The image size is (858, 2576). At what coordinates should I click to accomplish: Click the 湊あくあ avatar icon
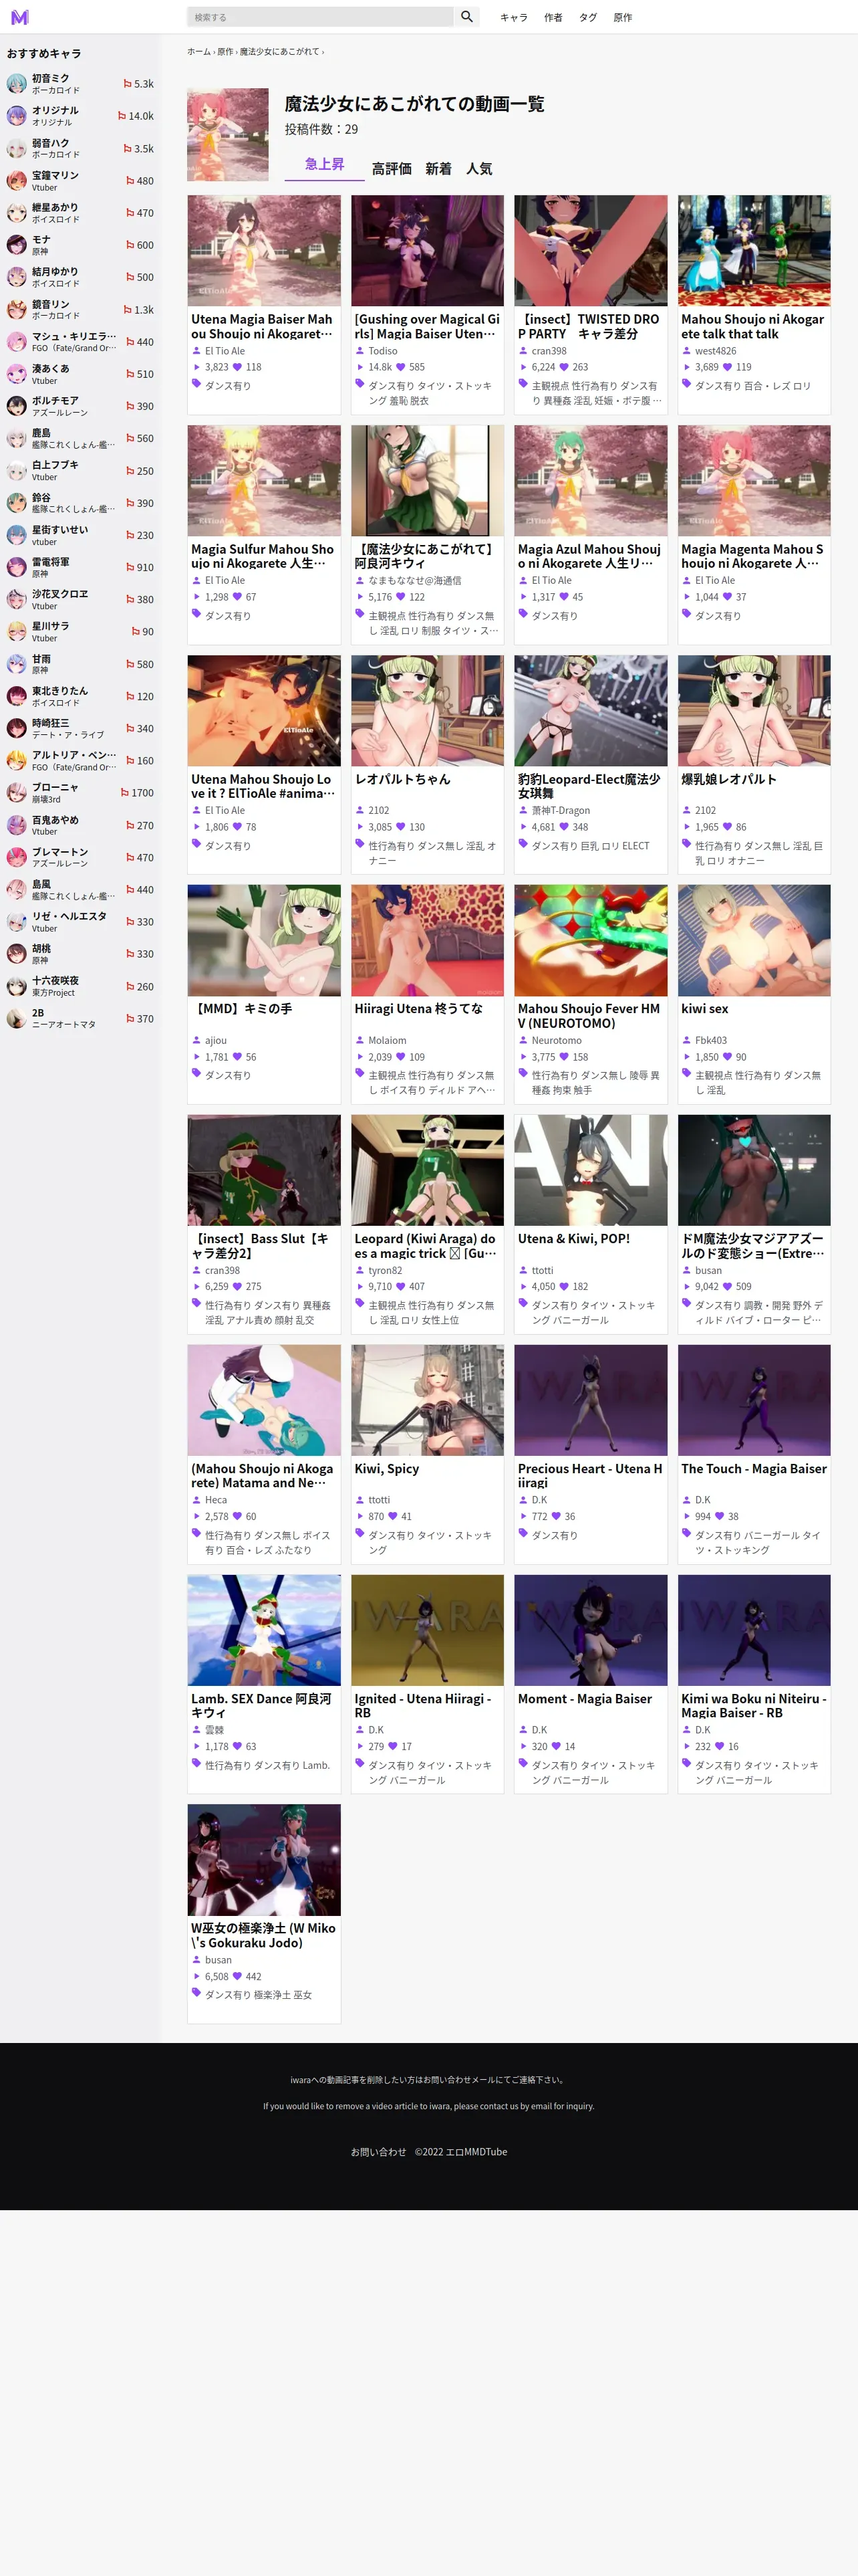coord(17,374)
